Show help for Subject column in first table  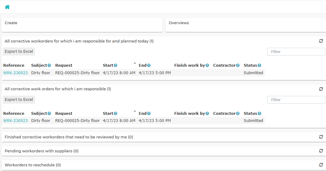[49, 65]
